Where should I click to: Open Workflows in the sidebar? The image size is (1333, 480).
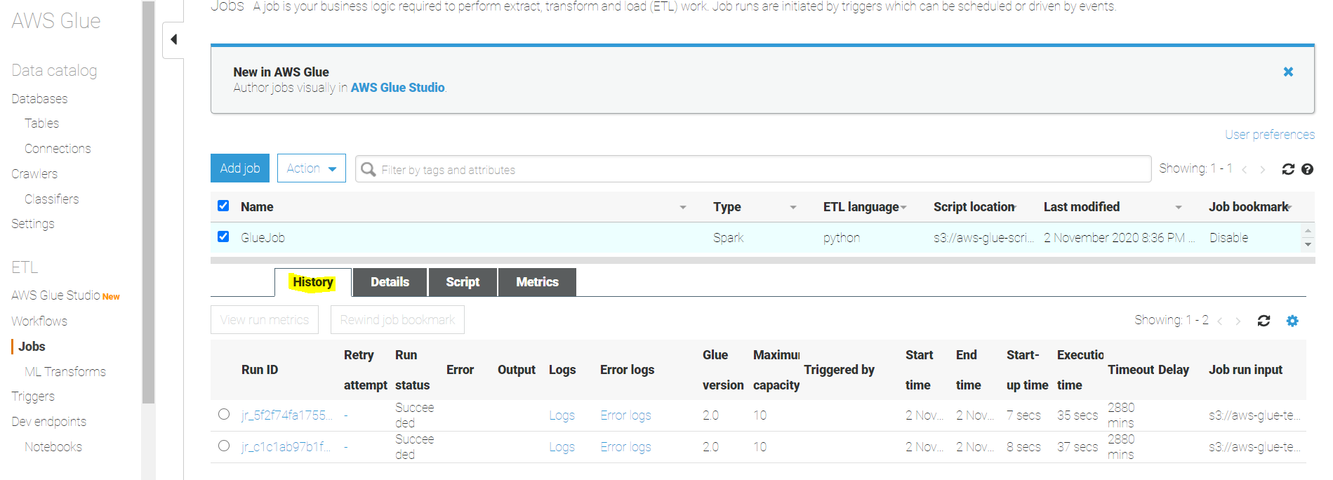pos(39,321)
